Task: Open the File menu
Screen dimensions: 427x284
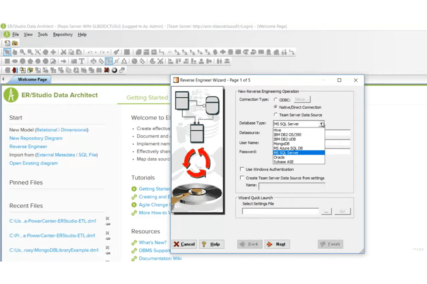Action: tap(16, 34)
